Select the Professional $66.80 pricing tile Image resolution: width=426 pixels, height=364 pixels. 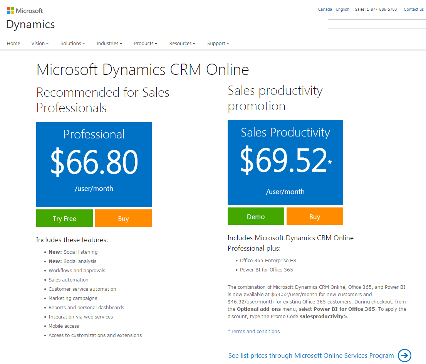(94, 165)
